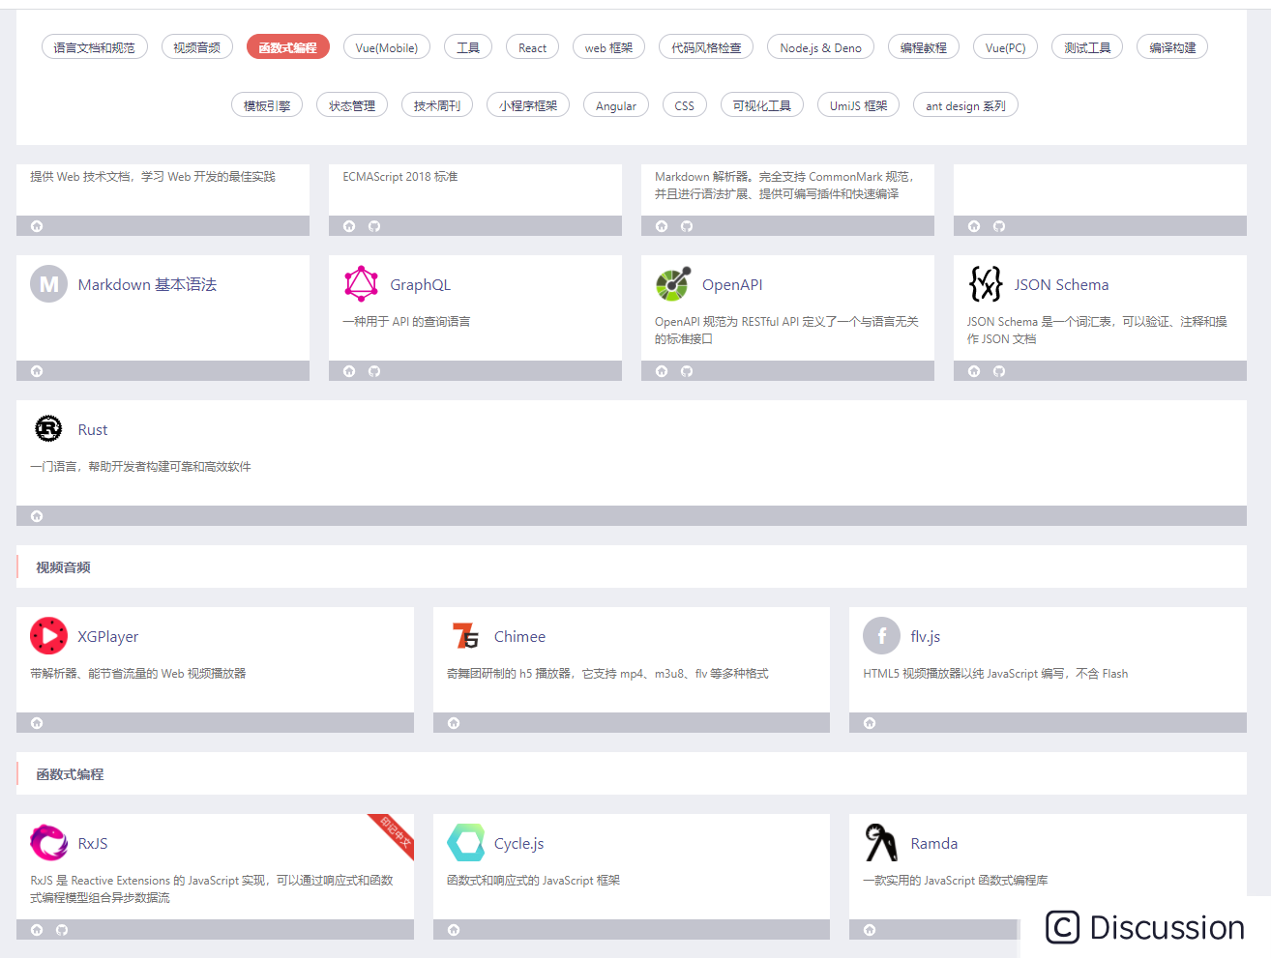Open ECMAScript 2018 标准 card's home icon
Screen dimensions: 1271x958
[349, 226]
